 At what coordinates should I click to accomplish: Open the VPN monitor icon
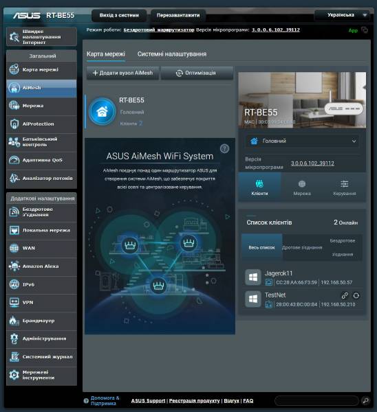pos(14,302)
